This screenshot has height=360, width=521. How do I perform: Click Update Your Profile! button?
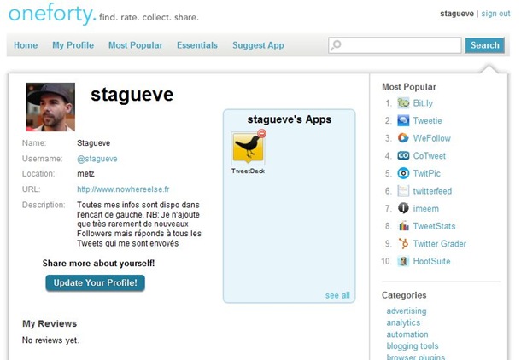(x=95, y=282)
